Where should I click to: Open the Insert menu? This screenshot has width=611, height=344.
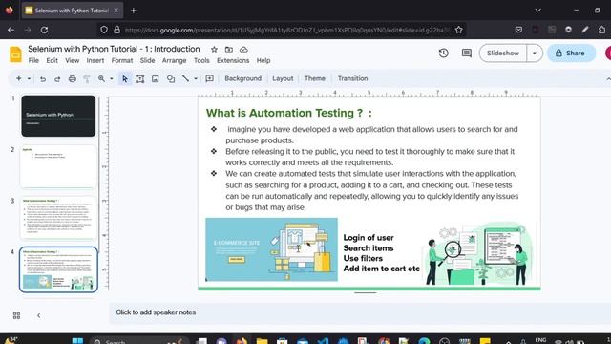coord(95,60)
